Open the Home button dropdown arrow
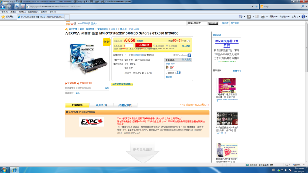 click(244, 17)
